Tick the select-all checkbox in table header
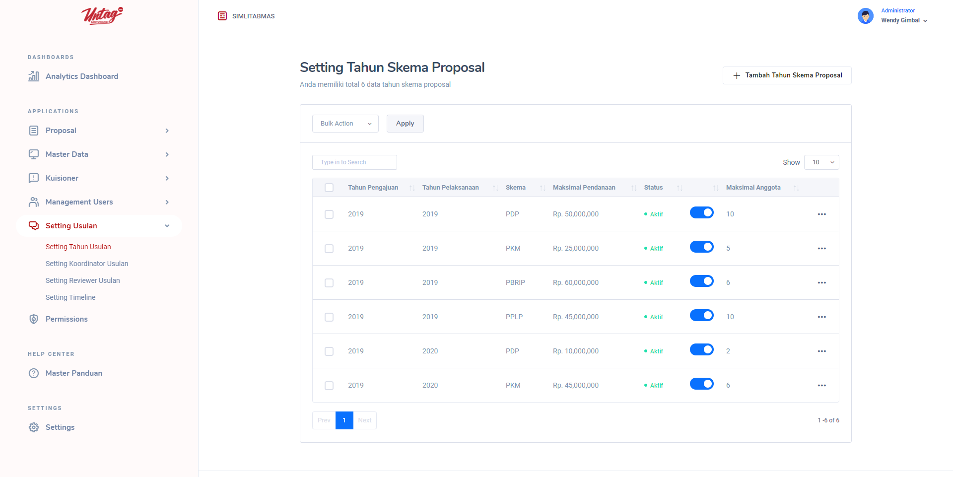 (x=329, y=188)
